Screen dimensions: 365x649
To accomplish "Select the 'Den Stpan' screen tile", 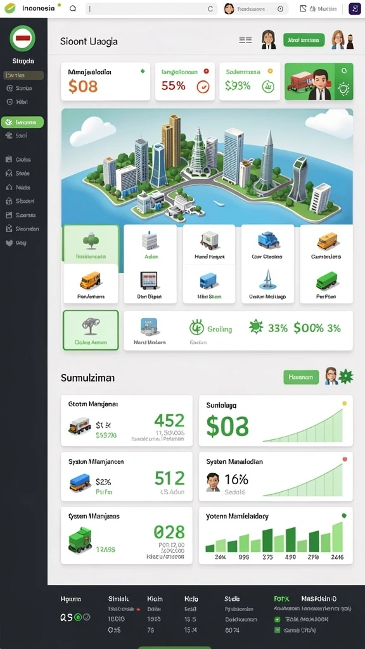I will click(150, 283).
